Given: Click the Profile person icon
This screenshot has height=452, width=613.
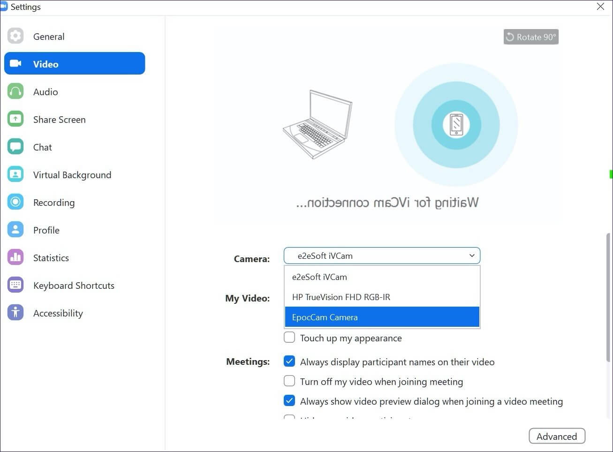Looking at the screenshot, I should pyautogui.click(x=15, y=230).
